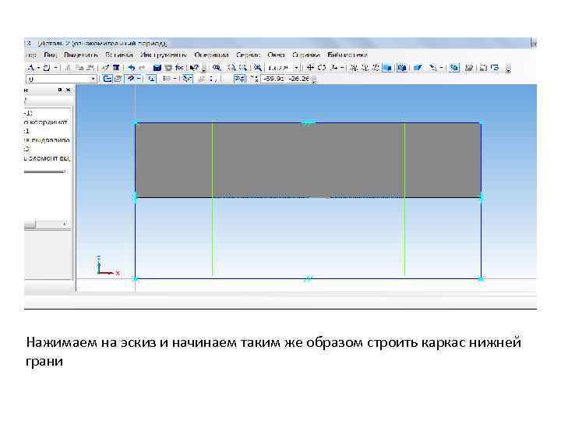Click the Paste icon in toolbar
Image resolution: width=561 pixels, height=421 pixels.
pos(91,67)
